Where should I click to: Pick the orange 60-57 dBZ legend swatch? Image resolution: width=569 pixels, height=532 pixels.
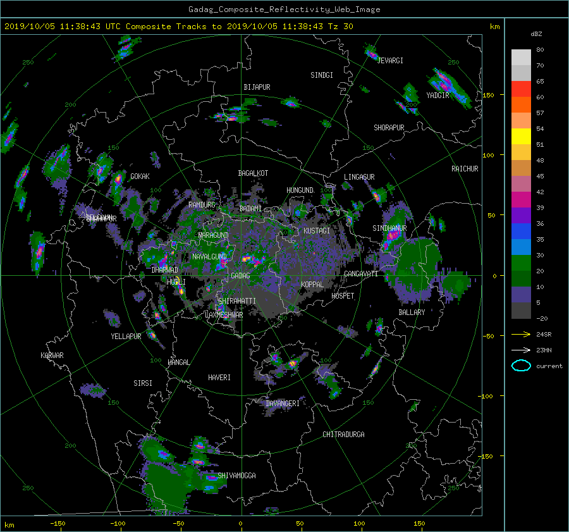[521, 105]
